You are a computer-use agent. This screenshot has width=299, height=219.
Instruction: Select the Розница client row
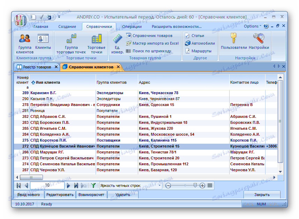[146, 111]
